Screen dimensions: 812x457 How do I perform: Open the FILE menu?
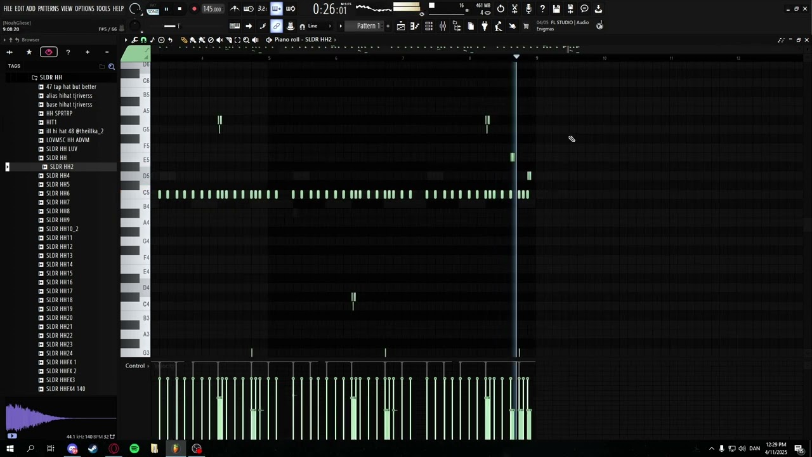coord(8,9)
